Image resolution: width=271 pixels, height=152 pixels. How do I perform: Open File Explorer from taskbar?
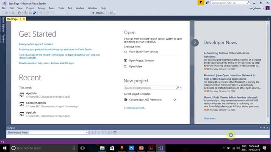tap(102, 148)
